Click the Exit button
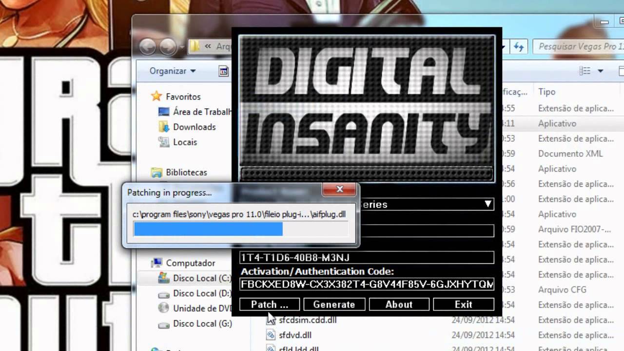The height and width of the screenshot is (351, 624). 463,304
